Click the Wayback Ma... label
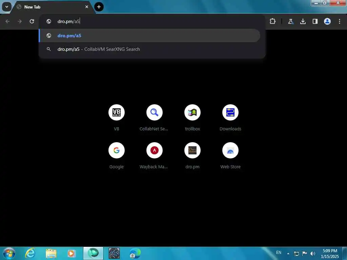Screen dimensions: 347x260 154,167
